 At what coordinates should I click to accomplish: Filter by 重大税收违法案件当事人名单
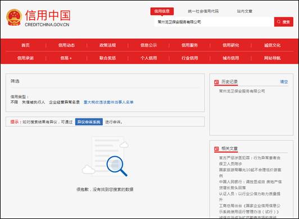[x=108, y=102]
